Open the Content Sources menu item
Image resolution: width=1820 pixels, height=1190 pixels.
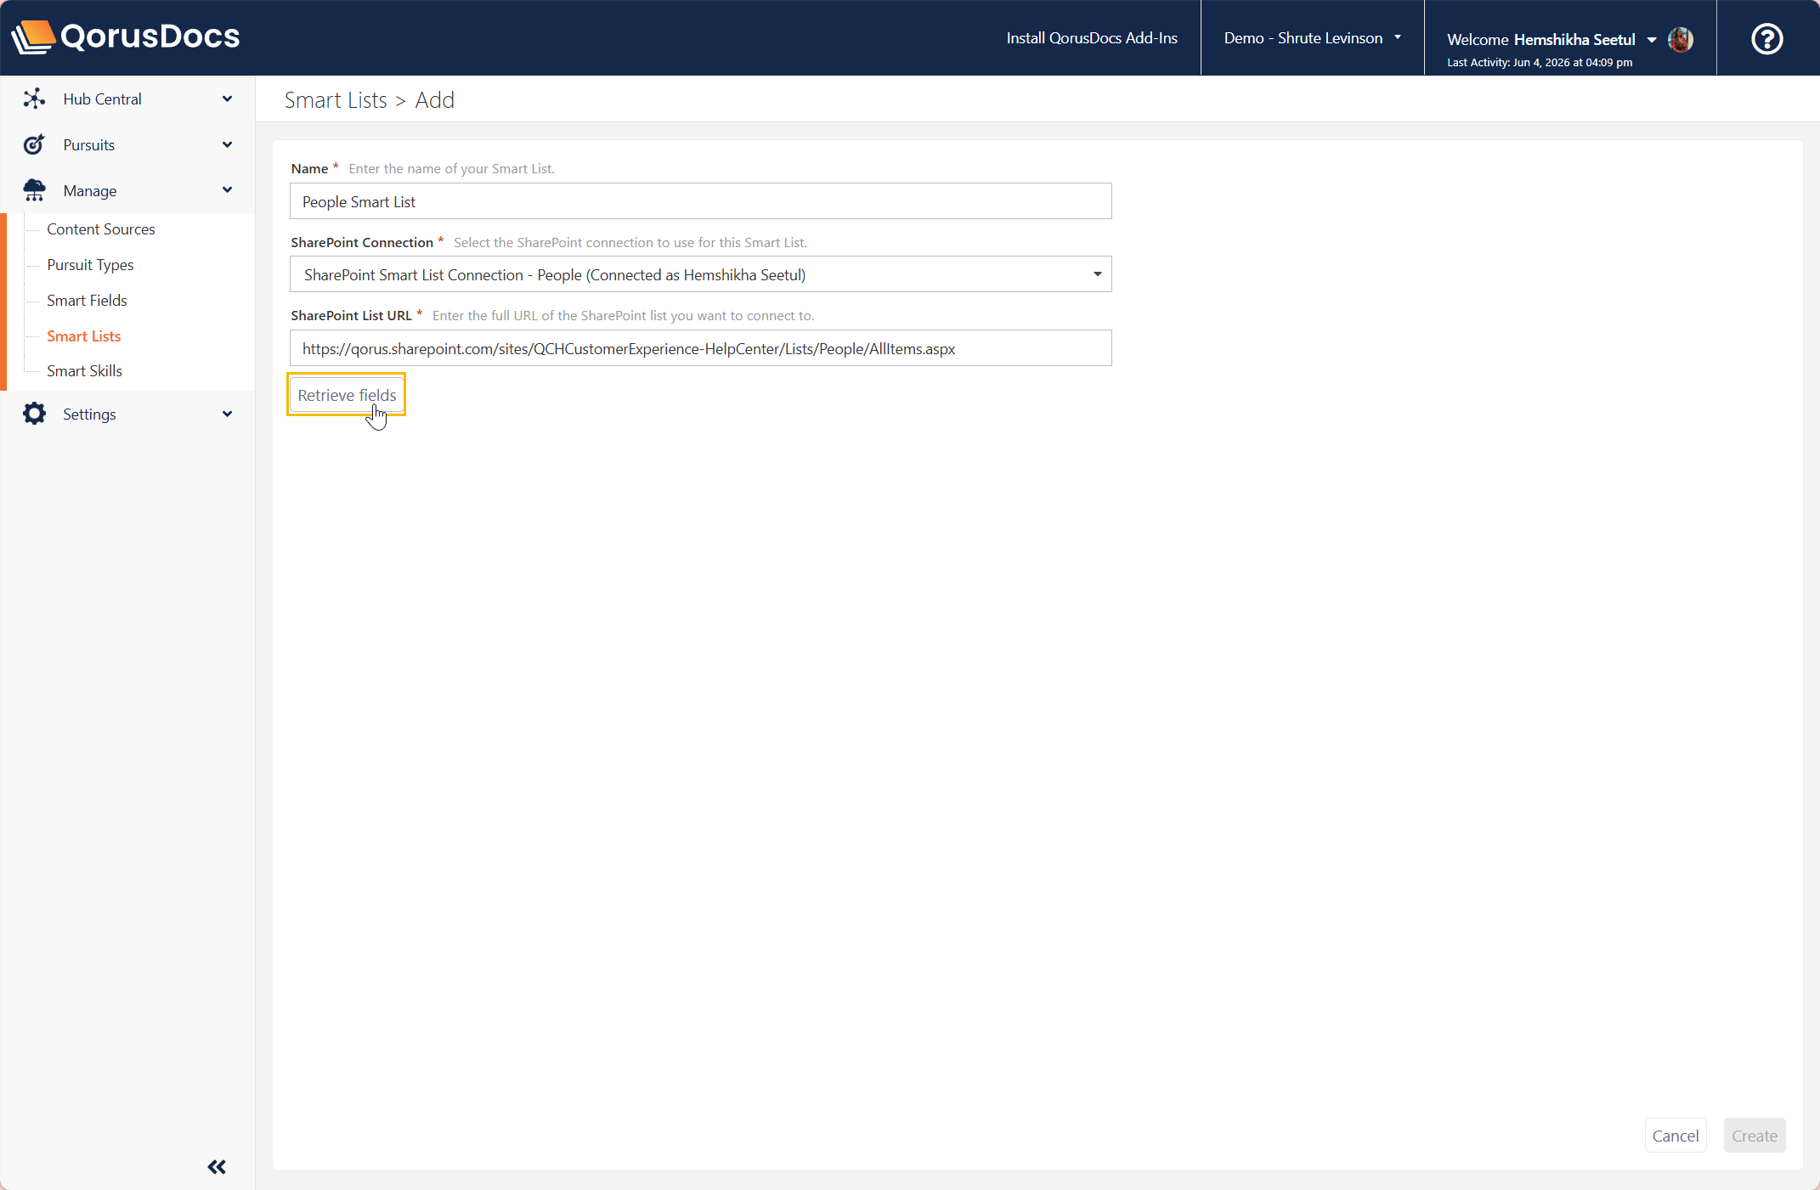tap(100, 228)
